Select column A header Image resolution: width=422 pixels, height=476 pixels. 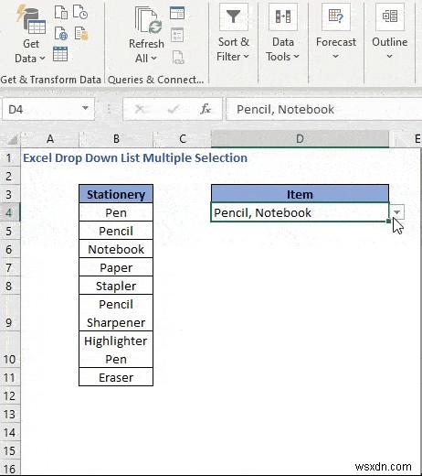click(50, 139)
